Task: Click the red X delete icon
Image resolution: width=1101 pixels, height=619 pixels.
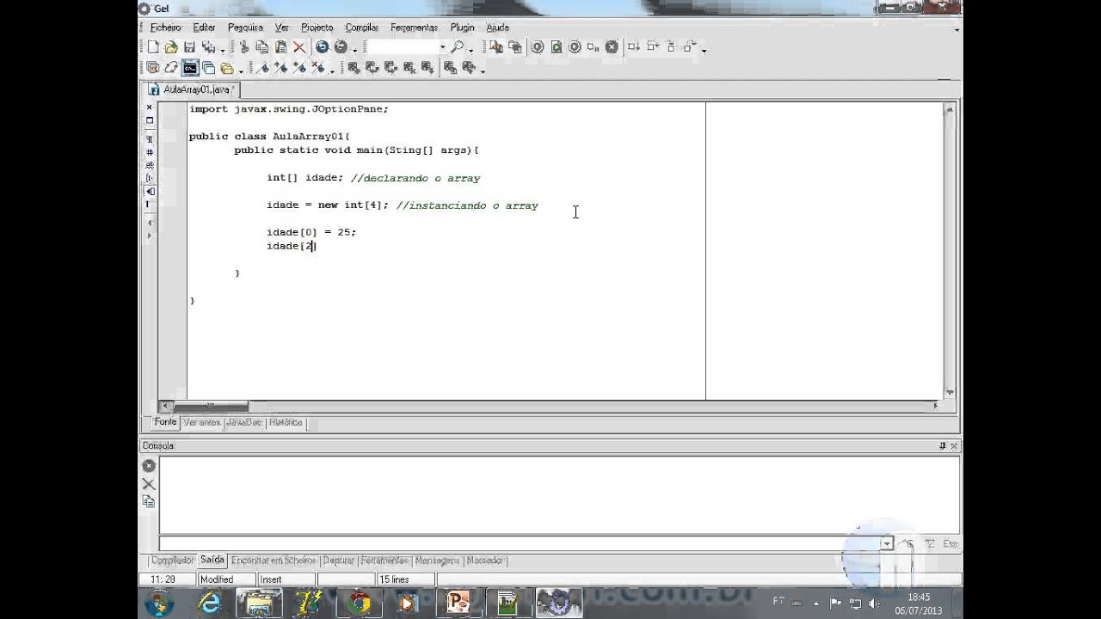Action: pyautogui.click(x=299, y=47)
